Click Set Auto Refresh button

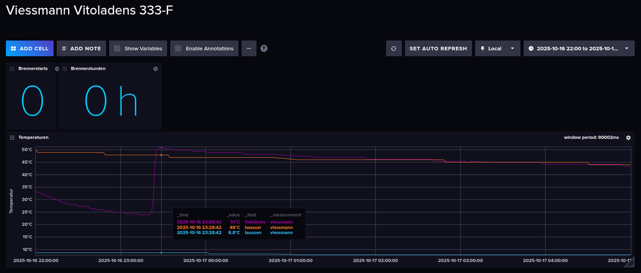[x=438, y=48]
